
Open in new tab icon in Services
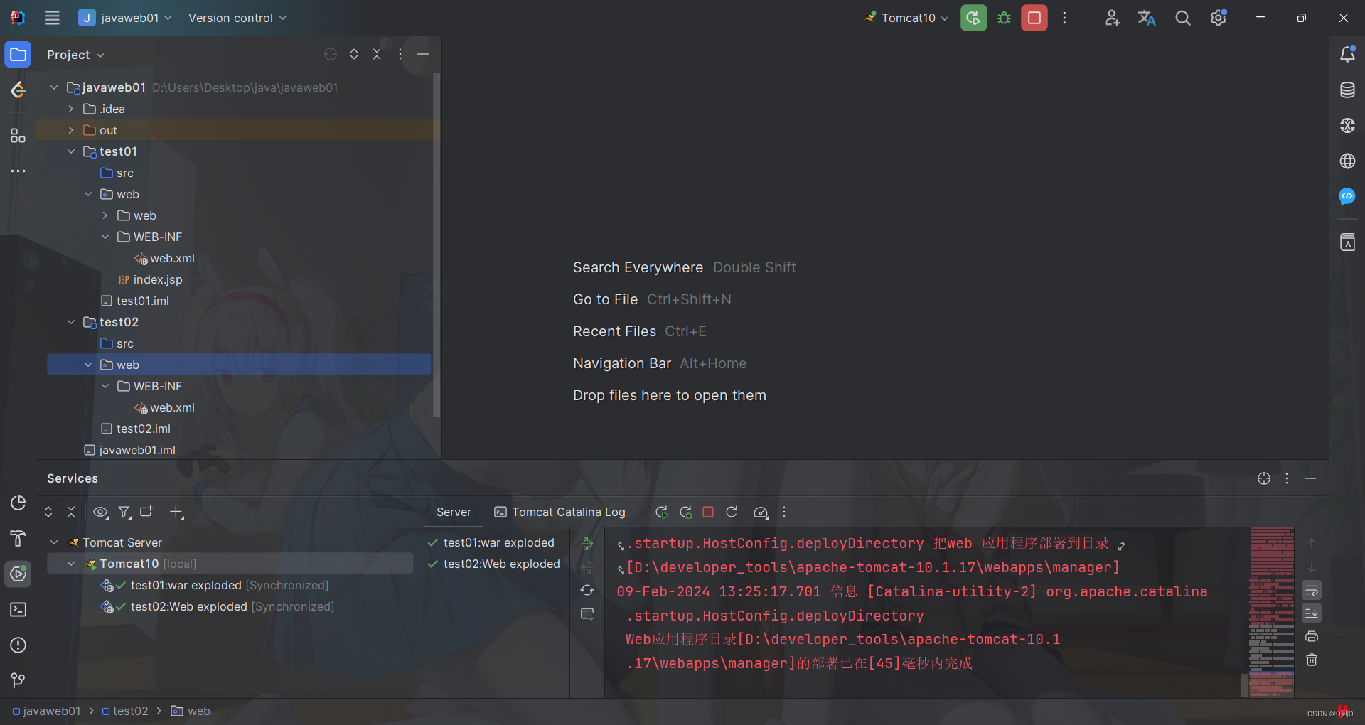(147, 512)
